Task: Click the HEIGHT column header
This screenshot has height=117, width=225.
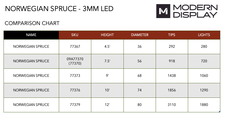Action: (107, 35)
